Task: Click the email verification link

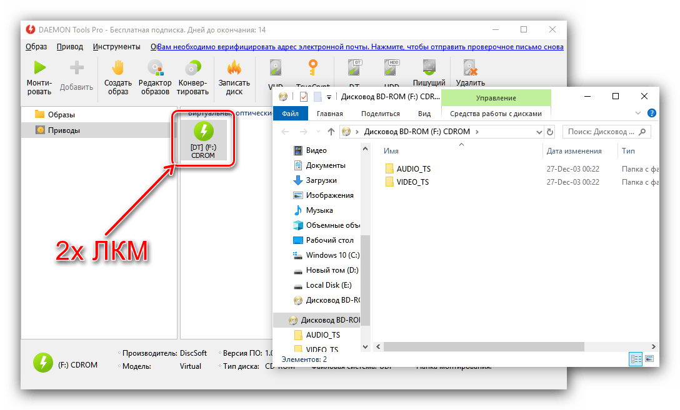Action: tap(357, 47)
